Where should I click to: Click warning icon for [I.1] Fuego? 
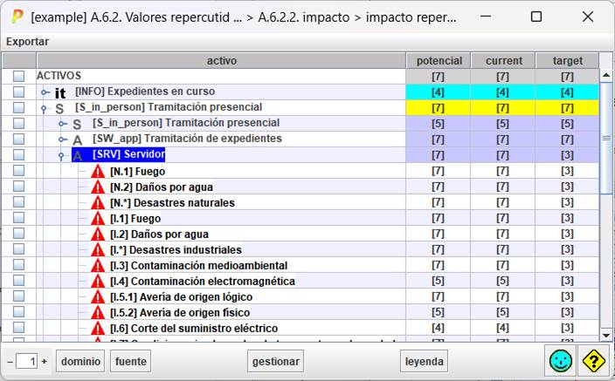coord(98,218)
